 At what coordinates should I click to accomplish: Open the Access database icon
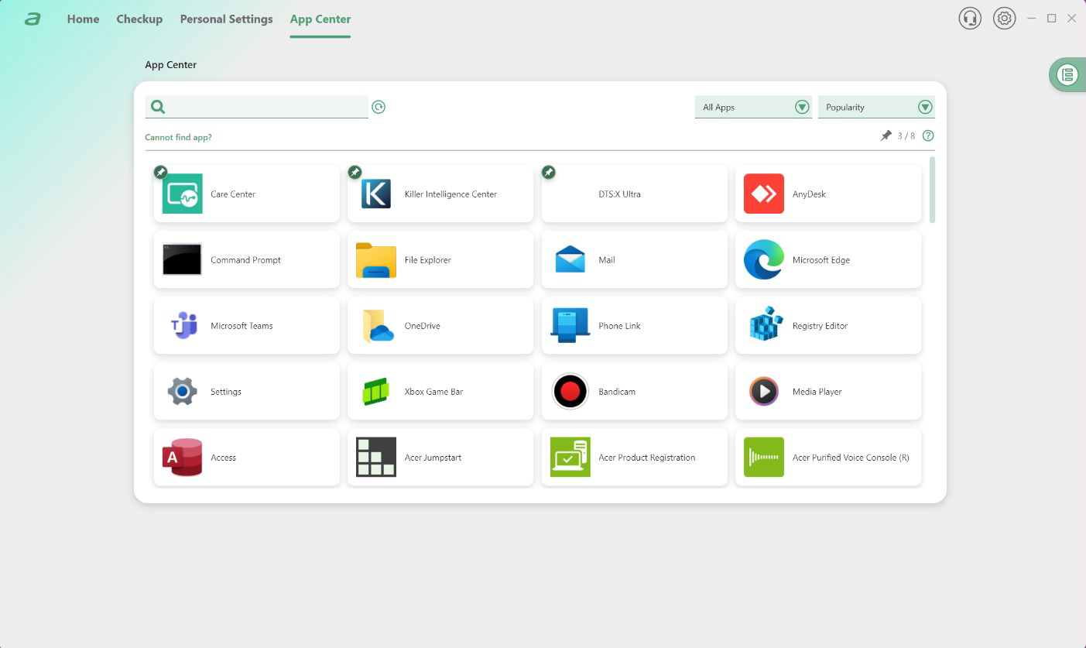click(x=182, y=457)
